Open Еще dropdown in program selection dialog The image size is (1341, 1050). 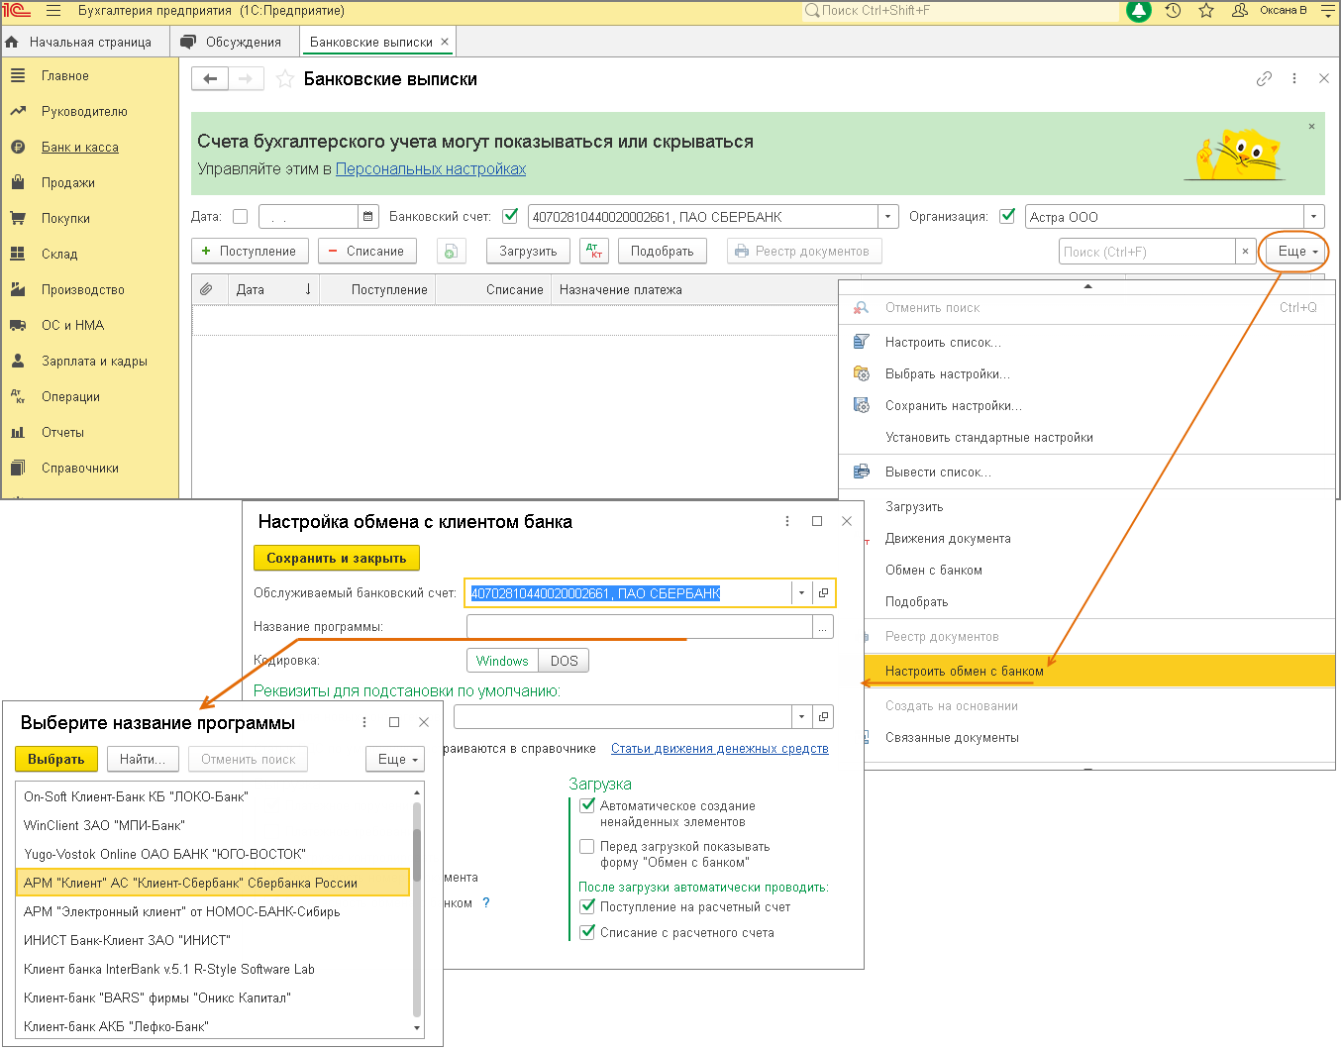coord(395,759)
